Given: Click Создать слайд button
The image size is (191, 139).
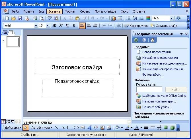Looking at the screenshot, I should (164, 26).
